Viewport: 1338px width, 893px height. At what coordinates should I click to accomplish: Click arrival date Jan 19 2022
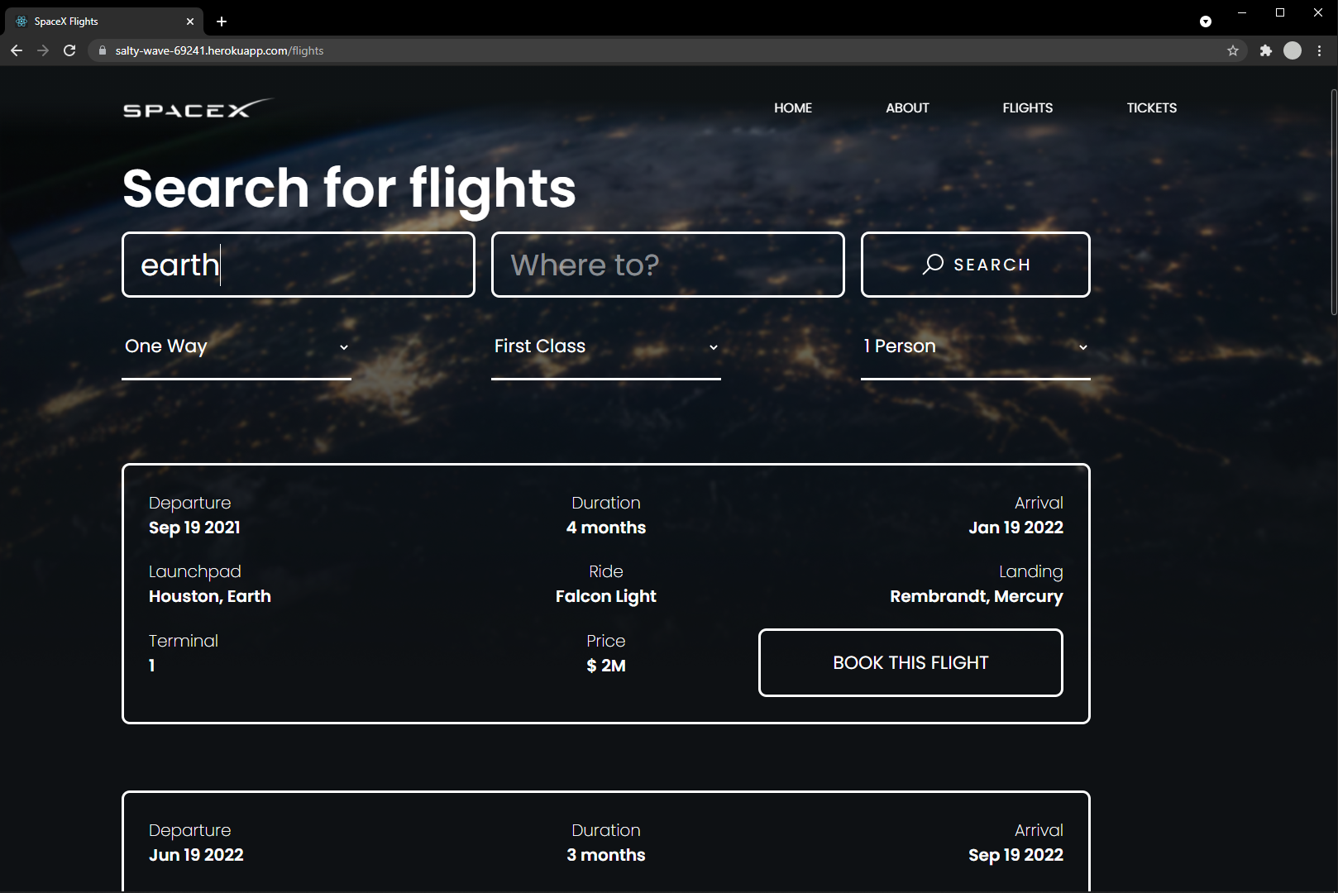point(1016,528)
